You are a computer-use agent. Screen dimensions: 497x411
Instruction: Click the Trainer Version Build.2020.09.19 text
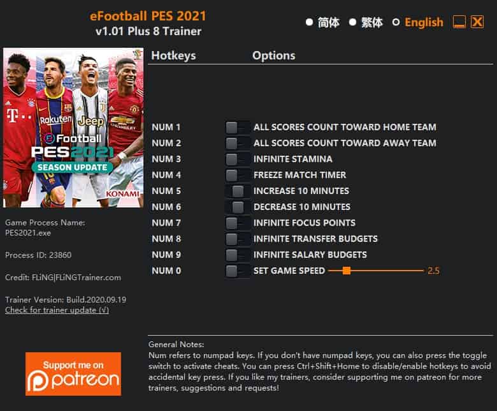(66, 300)
